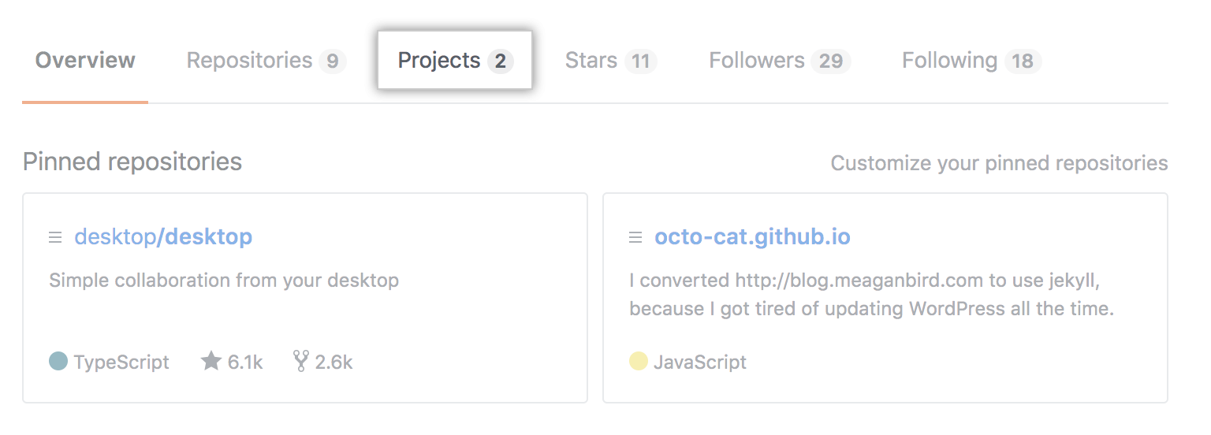The height and width of the screenshot is (435, 1211).
Task: Open the Overview tab
Action: coord(85,61)
